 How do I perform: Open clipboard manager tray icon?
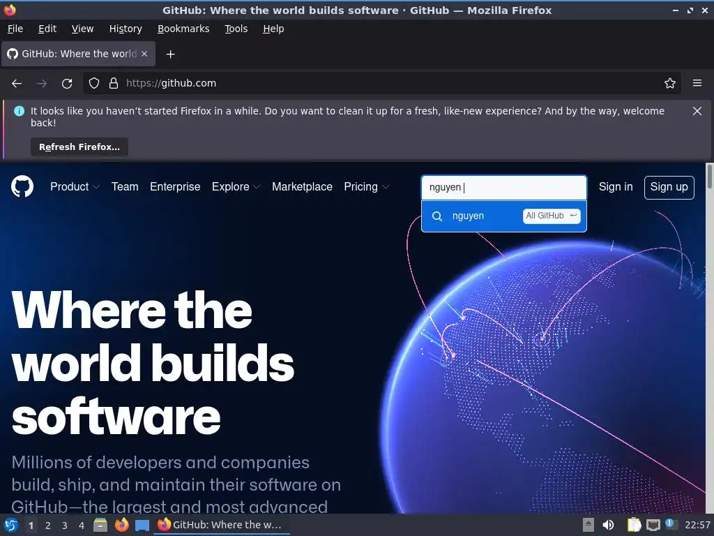click(634, 525)
